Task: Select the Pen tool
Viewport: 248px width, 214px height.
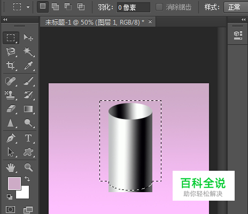Action: tap(11, 138)
